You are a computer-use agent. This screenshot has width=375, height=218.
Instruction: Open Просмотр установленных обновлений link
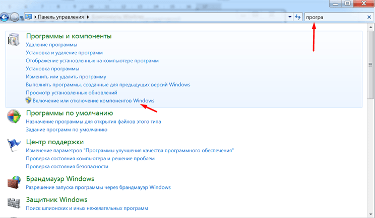click(x=72, y=93)
